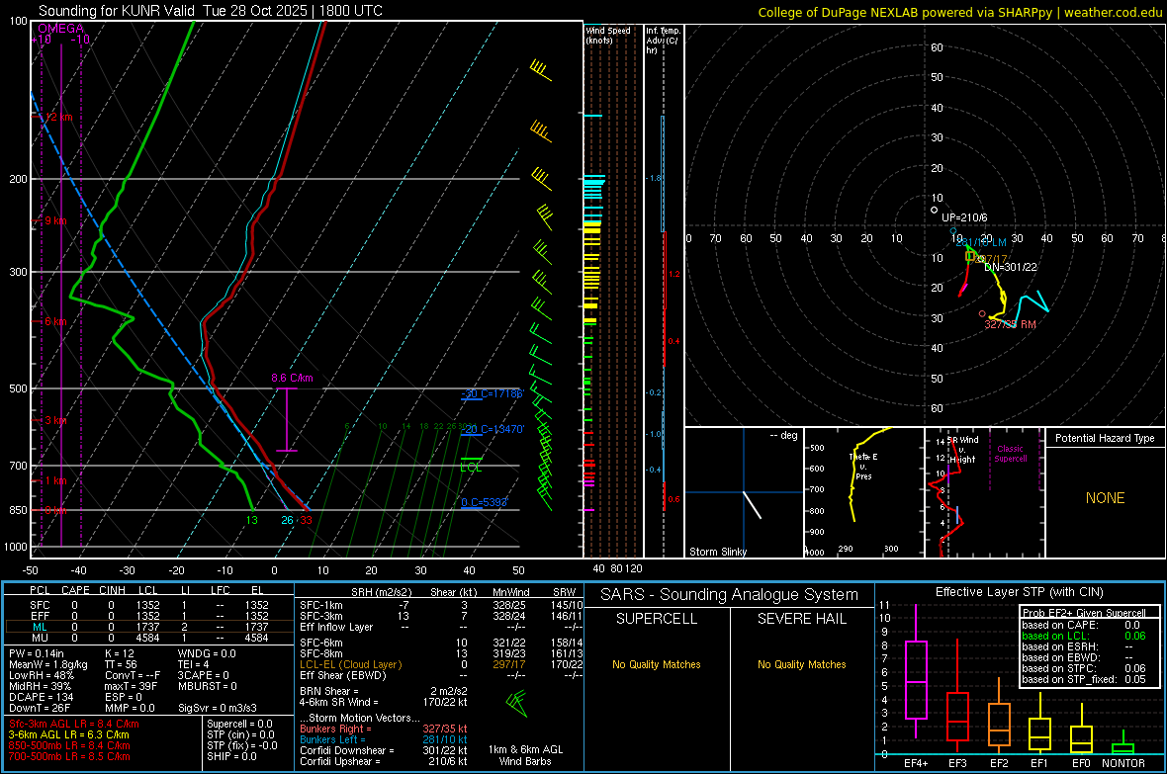Click the Theta-E v. Pres inset label
The height and width of the screenshot is (774, 1167).
click(863, 466)
